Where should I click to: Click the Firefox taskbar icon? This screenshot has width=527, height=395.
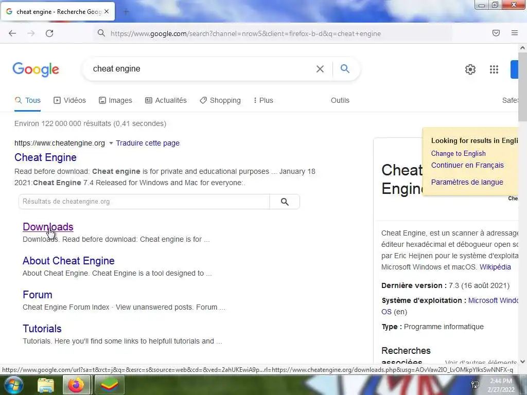76,385
